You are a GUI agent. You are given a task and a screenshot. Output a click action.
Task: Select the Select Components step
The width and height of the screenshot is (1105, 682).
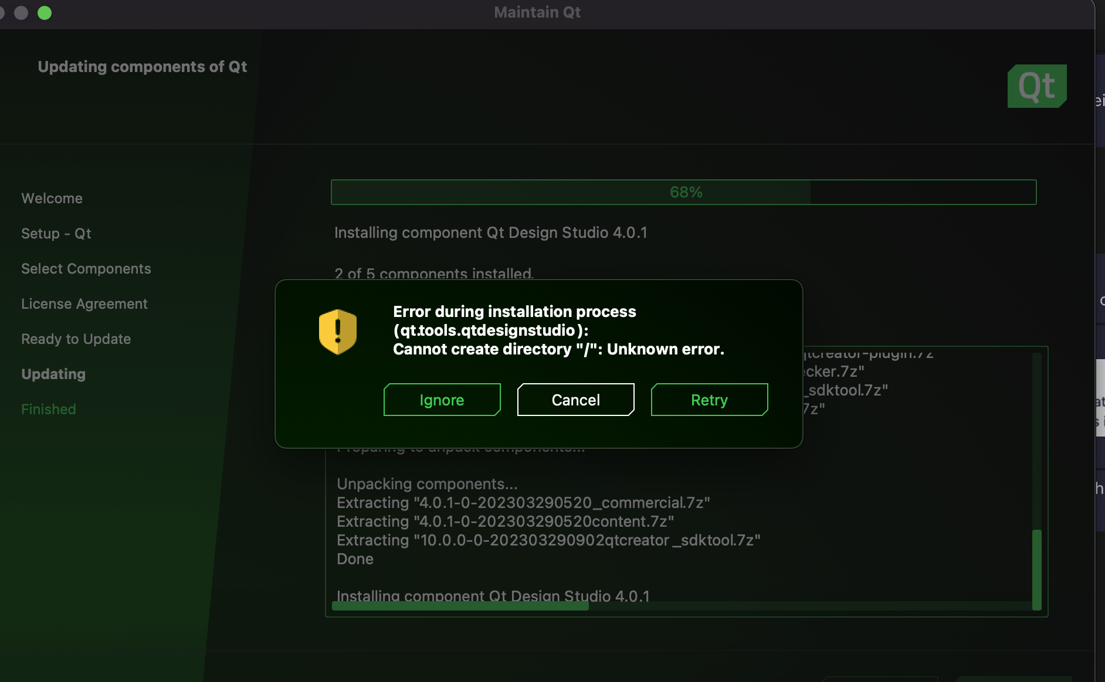point(86,268)
